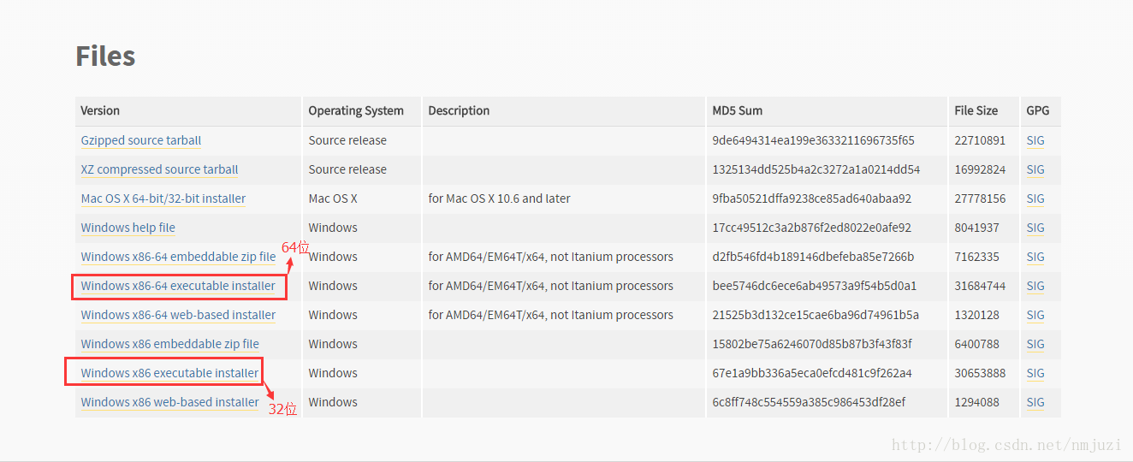Click the Files section heading
1133x462 pixels.
tap(105, 56)
